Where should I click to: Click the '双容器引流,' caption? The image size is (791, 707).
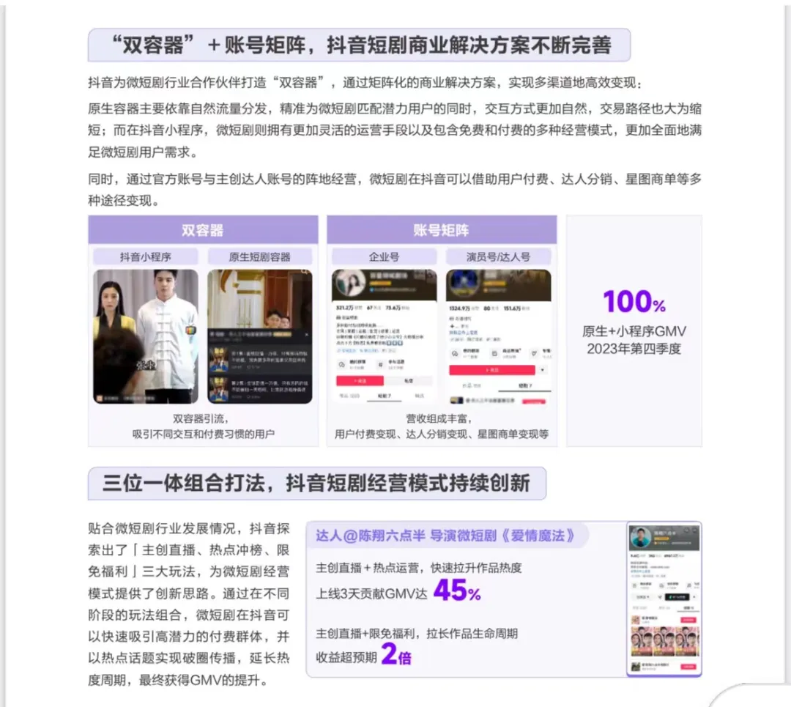[x=201, y=418]
